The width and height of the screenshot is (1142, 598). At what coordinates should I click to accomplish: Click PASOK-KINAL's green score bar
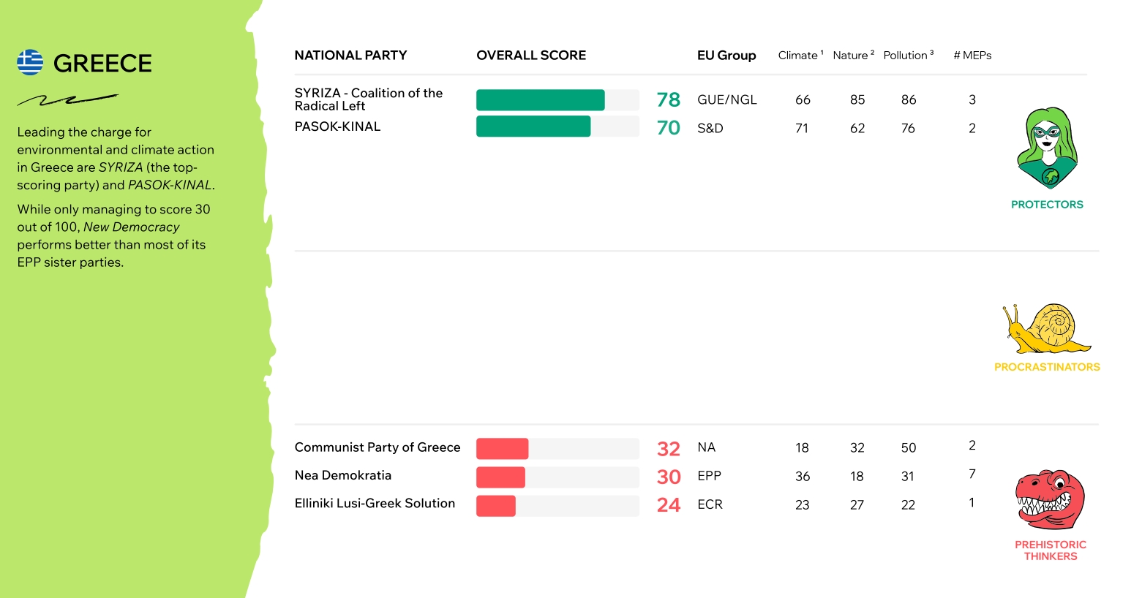pyautogui.click(x=533, y=127)
